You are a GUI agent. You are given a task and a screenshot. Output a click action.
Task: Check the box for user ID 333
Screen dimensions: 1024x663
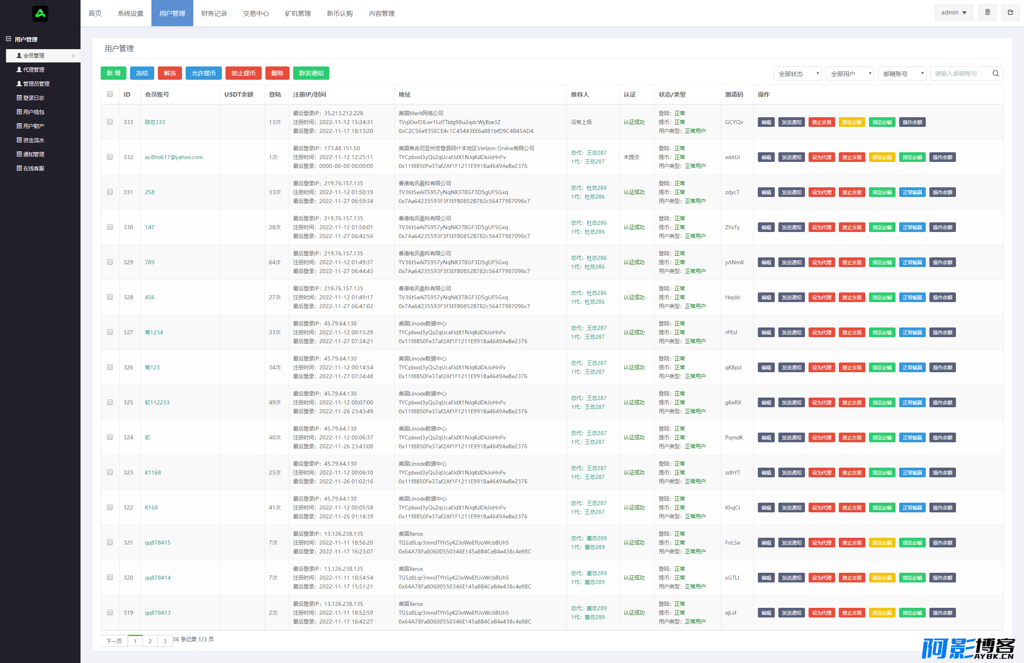(110, 122)
